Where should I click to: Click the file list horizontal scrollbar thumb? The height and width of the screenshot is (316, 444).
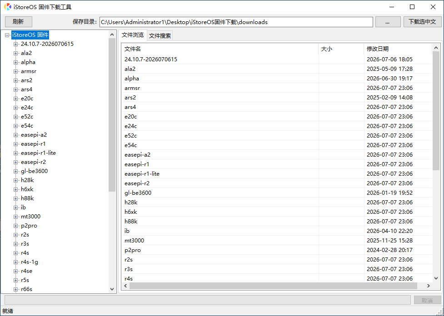tap(274, 286)
